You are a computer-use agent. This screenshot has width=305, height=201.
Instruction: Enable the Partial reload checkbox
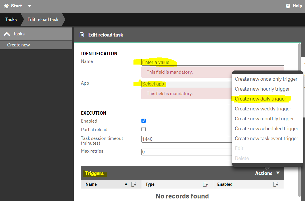[x=143, y=129]
